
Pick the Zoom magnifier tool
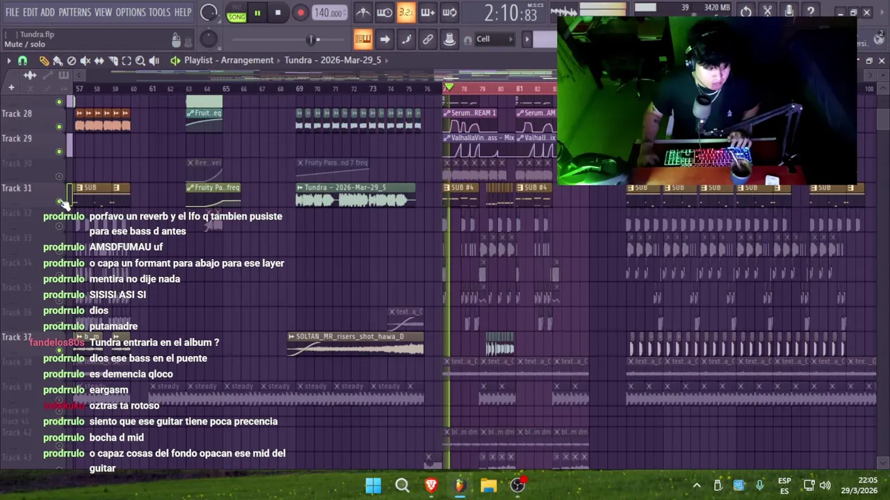(140, 60)
